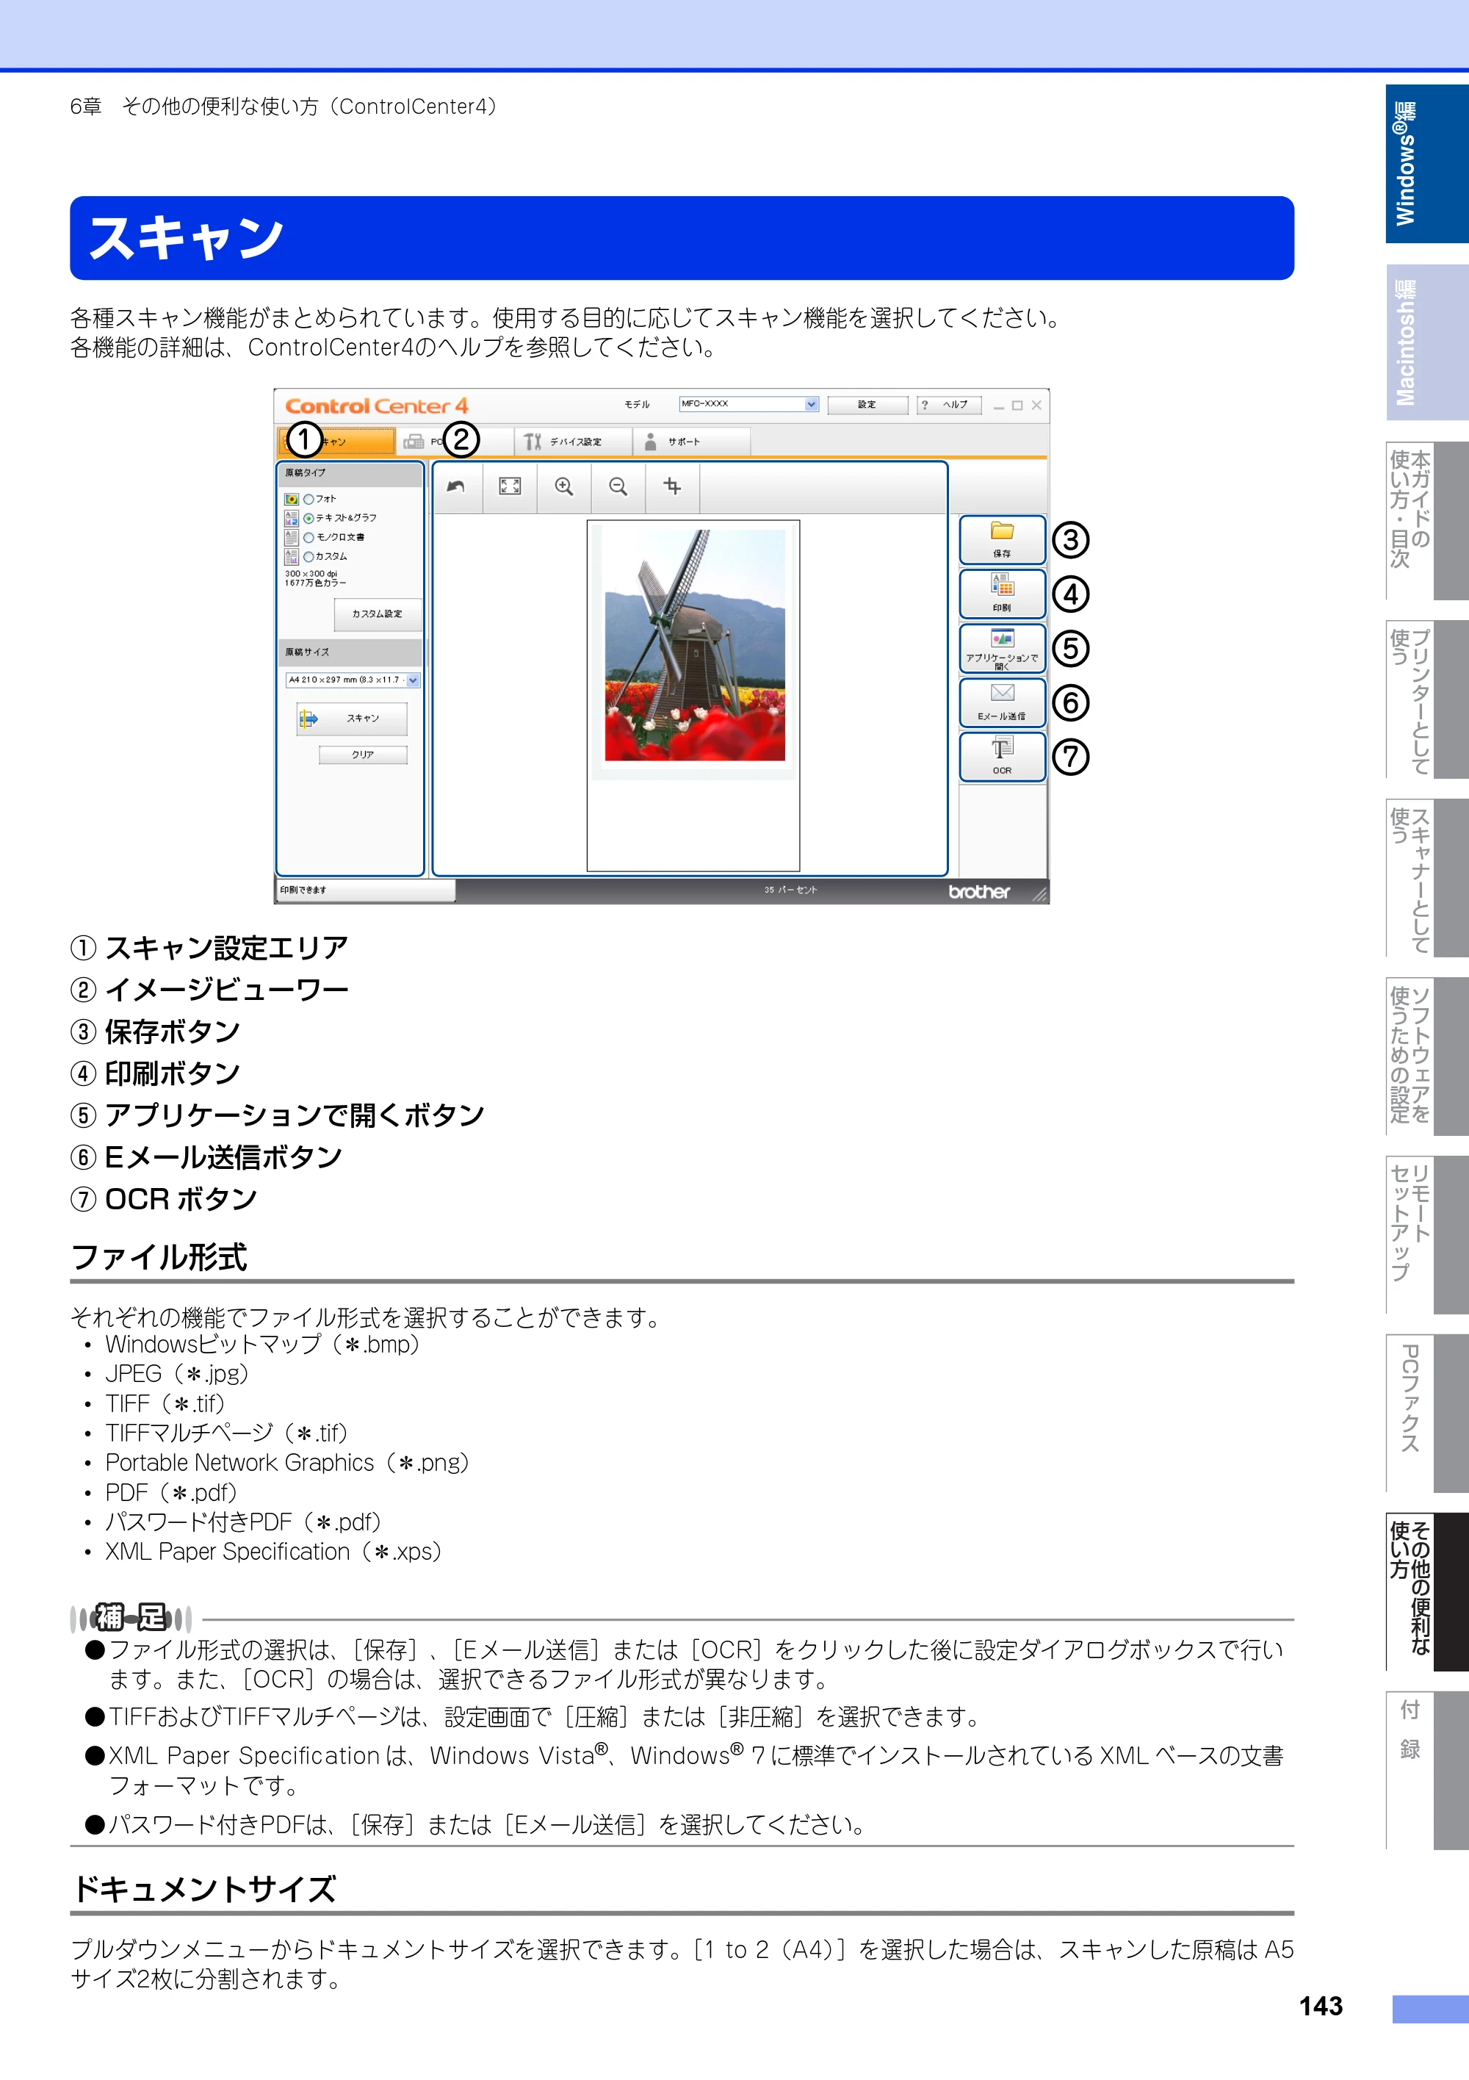The height and width of the screenshot is (2080, 1469).
Task: Click the 保存 folder icon button
Action: pyautogui.click(x=1002, y=540)
